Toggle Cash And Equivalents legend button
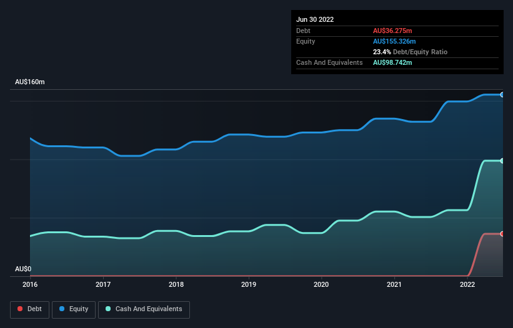 pos(144,309)
